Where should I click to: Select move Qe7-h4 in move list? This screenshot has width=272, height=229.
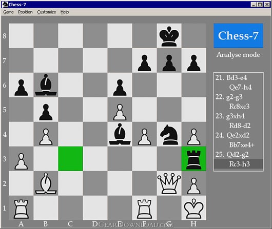pyautogui.click(x=240, y=87)
